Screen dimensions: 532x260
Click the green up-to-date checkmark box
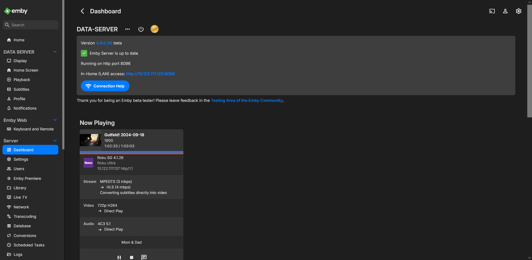pos(84,53)
